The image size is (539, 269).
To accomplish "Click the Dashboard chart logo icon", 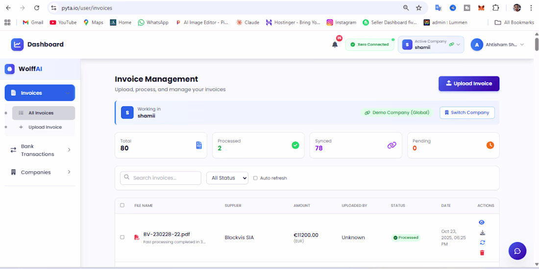I will 17,45.
